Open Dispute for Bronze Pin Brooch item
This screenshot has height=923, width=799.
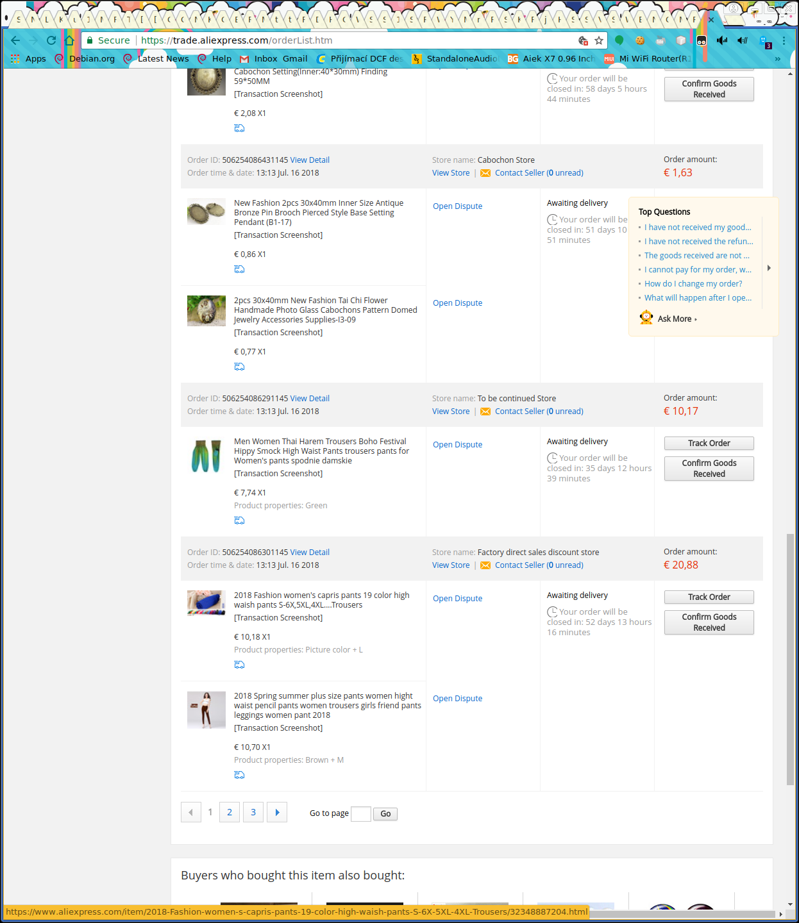click(x=457, y=206)
